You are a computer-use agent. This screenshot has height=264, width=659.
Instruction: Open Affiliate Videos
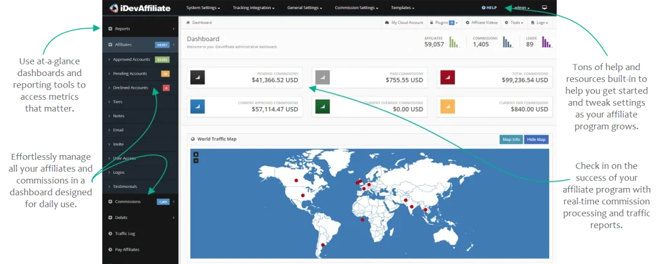pyautogui.click(x=481, y=23)
